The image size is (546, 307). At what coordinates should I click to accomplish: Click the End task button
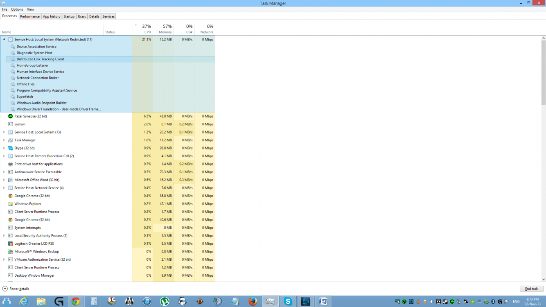point(531,289)
